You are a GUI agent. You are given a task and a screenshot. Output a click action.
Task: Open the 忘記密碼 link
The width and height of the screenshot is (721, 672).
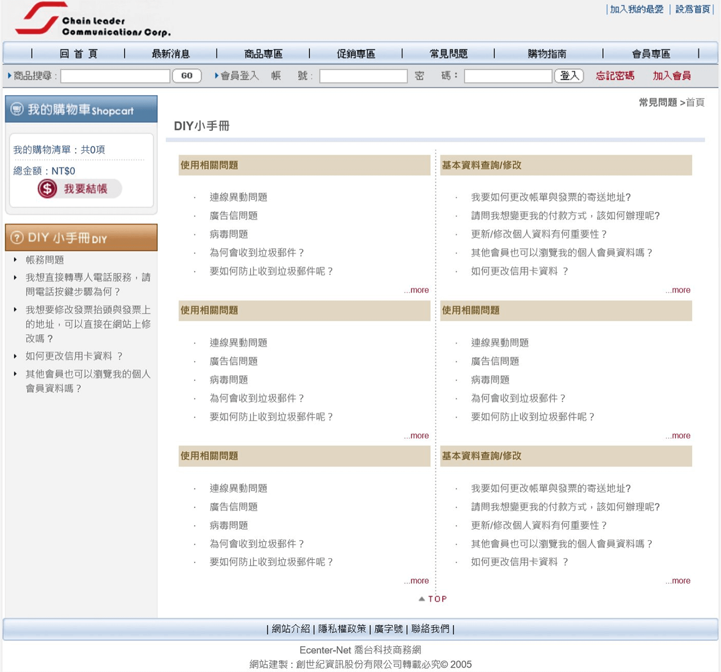(x=615, y=76)
